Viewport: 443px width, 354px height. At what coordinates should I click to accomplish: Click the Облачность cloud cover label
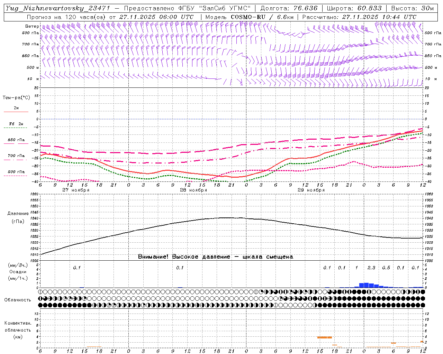(18, 300)
